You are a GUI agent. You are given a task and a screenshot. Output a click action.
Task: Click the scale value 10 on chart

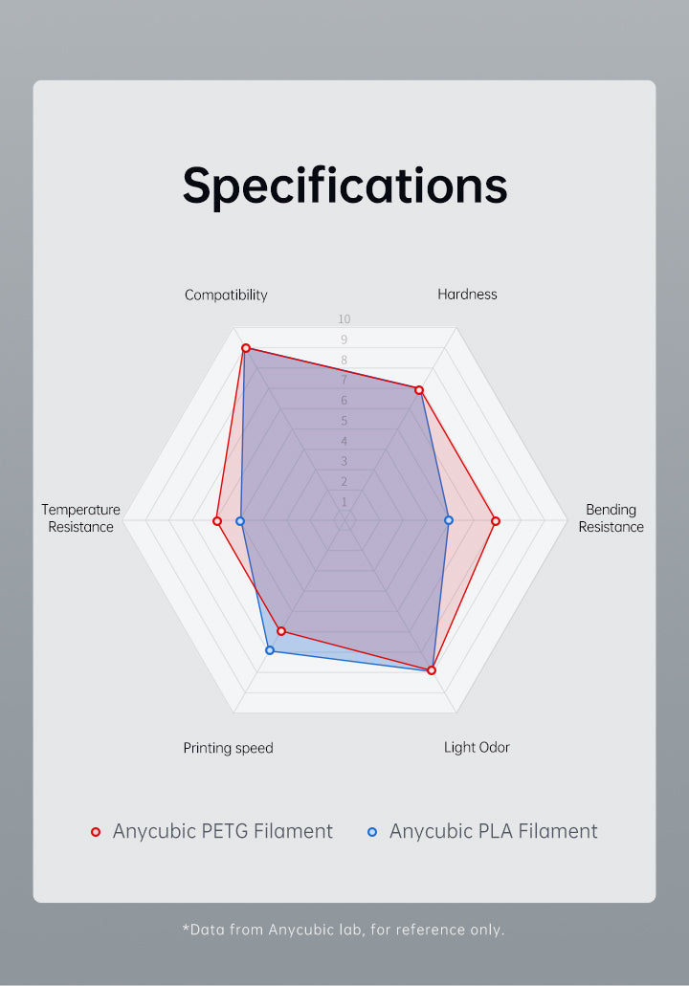click(x=344, y=319)
